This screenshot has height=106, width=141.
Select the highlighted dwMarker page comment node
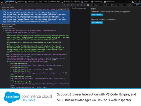[35, 17]
